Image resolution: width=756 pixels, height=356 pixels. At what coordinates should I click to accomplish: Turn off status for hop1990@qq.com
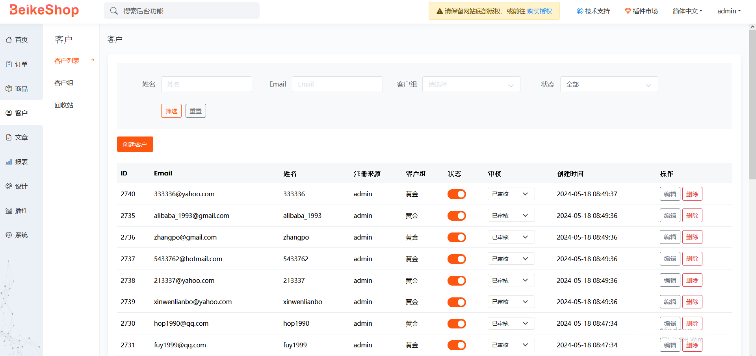457,323
